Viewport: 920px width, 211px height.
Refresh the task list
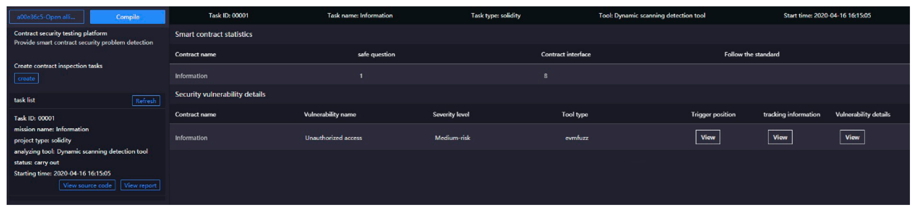coord(146,101)
